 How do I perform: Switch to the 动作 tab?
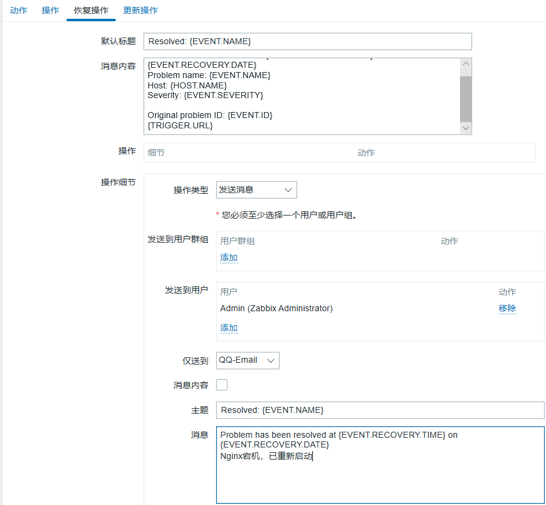coord(18,10)
